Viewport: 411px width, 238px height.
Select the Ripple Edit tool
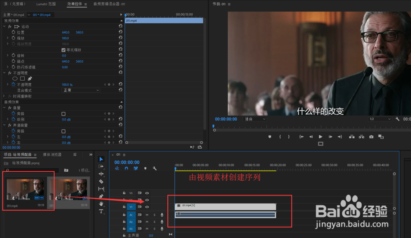101,174
